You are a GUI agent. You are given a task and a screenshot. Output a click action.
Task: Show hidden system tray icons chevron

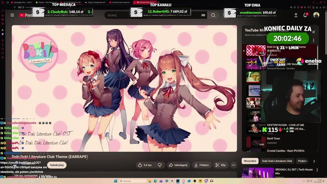[304, 181]
